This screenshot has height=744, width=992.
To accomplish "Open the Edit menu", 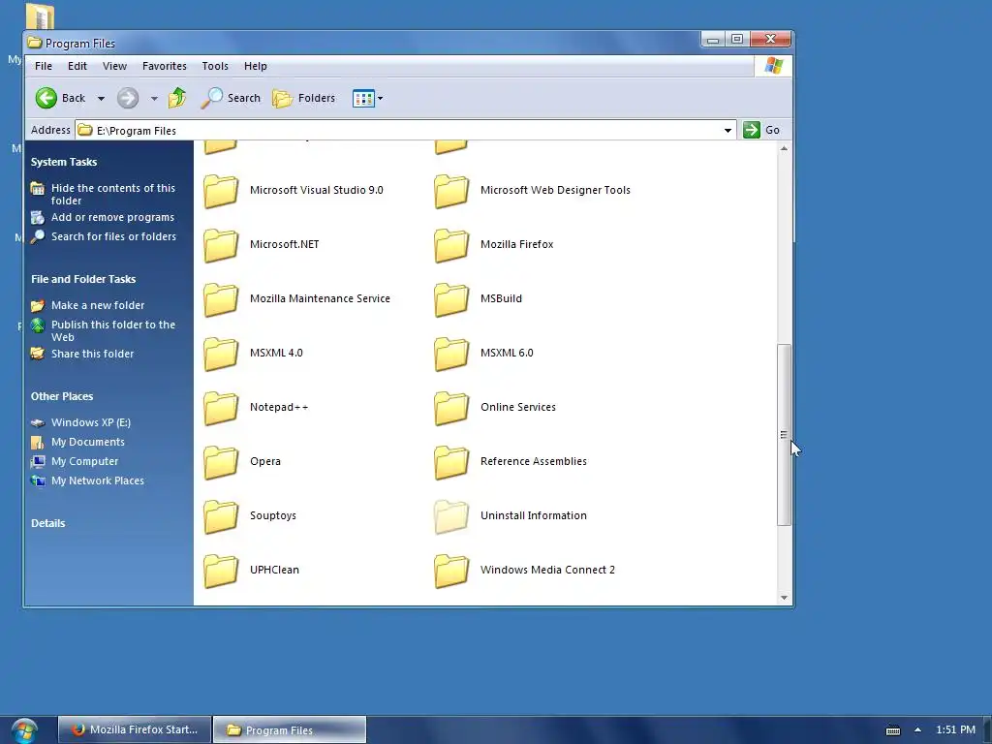I will [x=77, y=66].
